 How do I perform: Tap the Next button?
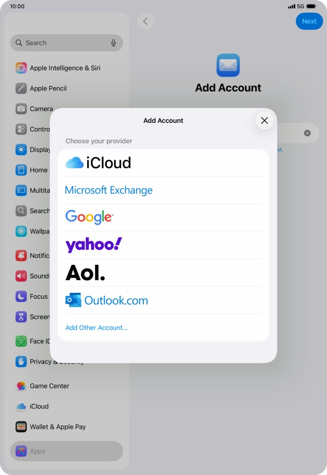[x=309, y=21]
